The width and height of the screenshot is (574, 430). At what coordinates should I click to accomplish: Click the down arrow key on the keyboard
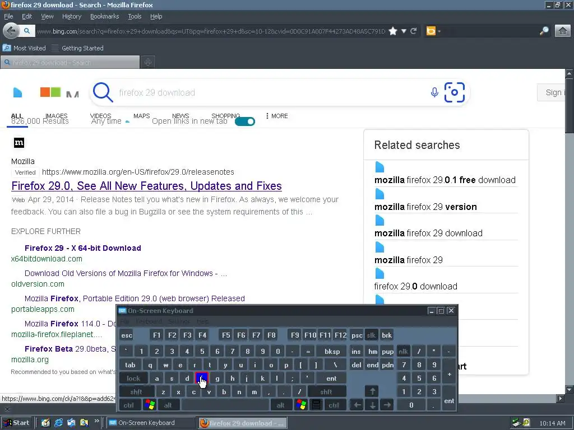pyautogui.click(x=372, y=405)
